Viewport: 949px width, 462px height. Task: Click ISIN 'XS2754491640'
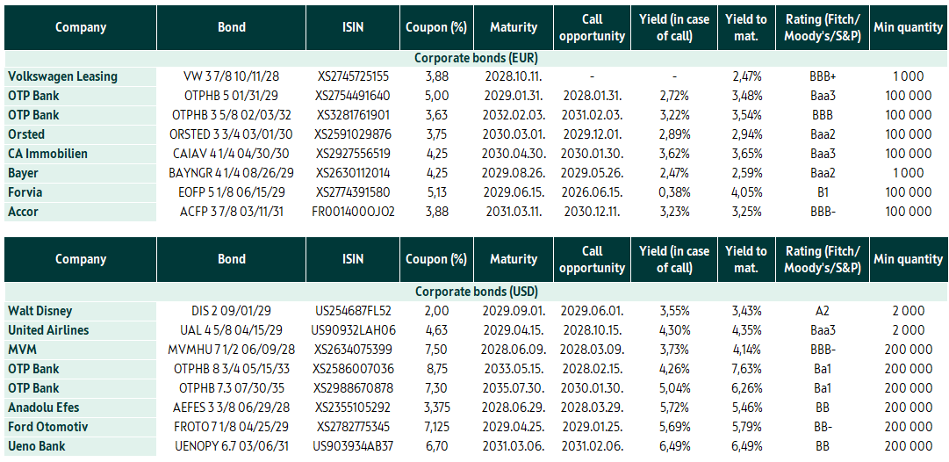(x=353, y=96)
